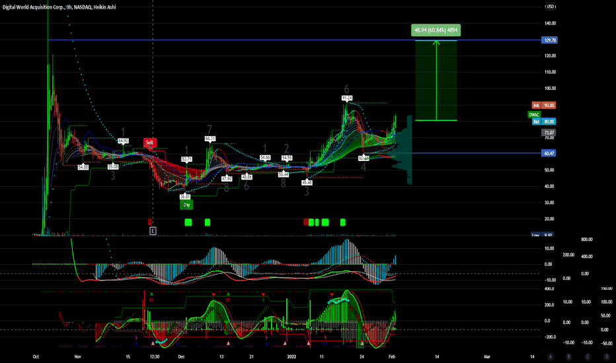Click wave count 7 above 66.31
Viewport: 616px width, 363px height.
(x=210, y=129)
